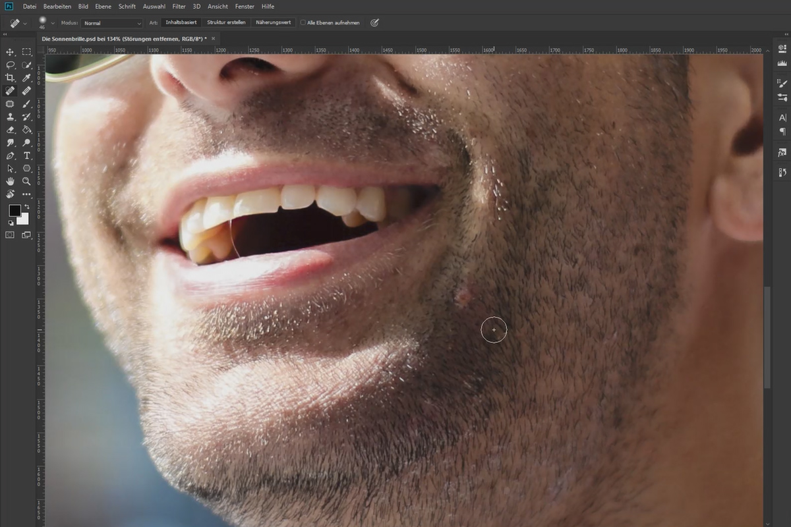Select the Rectangular Marquee tool
The height and width of the screenshot is (527, 791).
(27, 51)
